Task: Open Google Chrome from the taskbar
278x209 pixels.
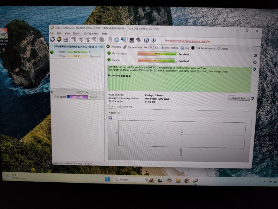Action: (187, 181)
